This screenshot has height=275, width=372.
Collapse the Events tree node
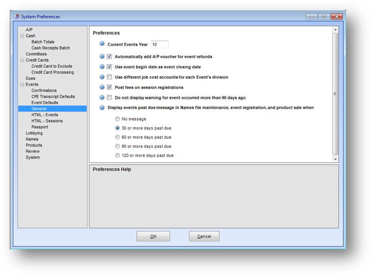click(x=22, y=84)
